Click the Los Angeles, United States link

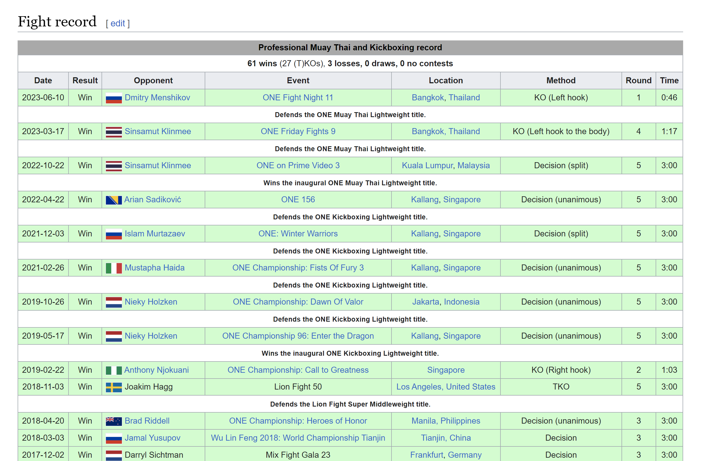(x=446, y=387)
